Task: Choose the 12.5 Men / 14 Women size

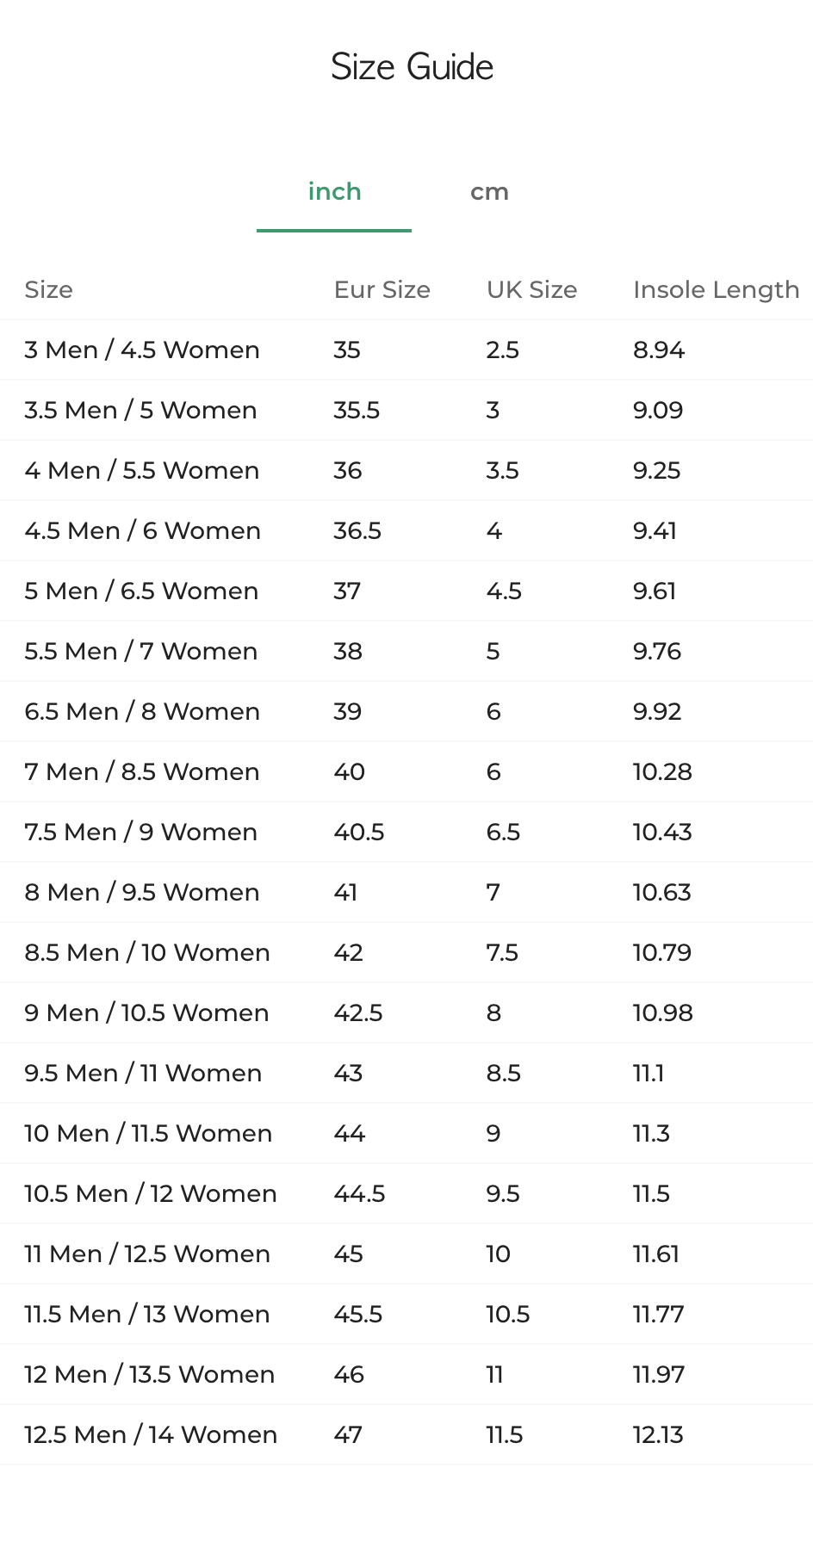Action: click(x=151, y=1435)
